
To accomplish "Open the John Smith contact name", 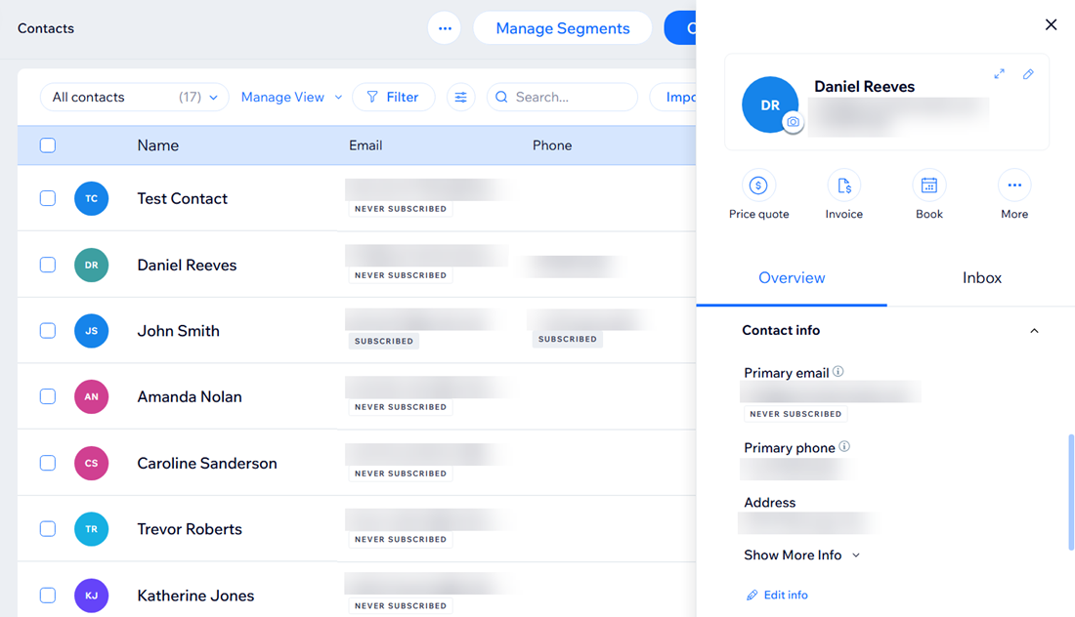I will point(178,331).
